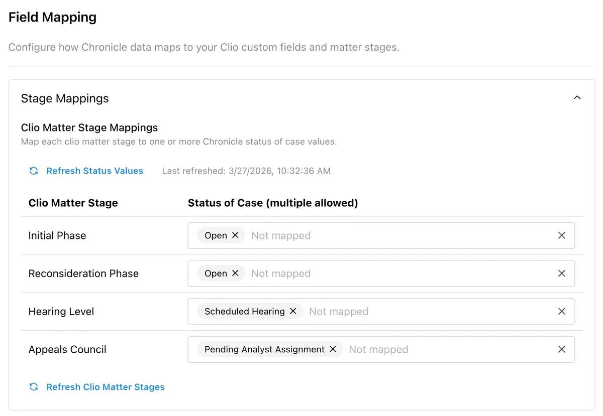Remove the Pending Analyst Assignment tag from Appeals Council
The image size is (603, 416).
(x=332, y=349)
